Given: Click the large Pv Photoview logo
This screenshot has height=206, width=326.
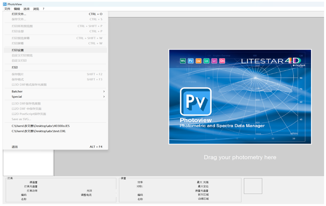Looking at the screenshot, I should 196,101.
